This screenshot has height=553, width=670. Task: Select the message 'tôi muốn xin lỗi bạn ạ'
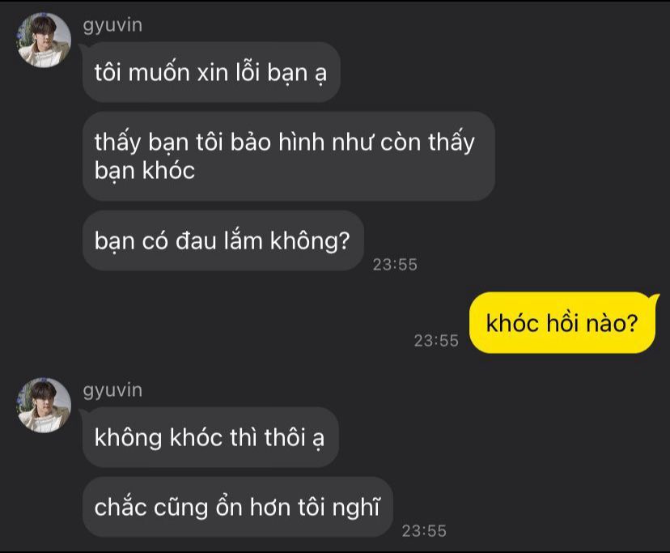[x=211, y=72]
